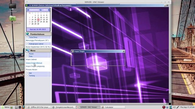The image size is (195, 109).
Task: Launch Terminal from panel
Action: 19,107
